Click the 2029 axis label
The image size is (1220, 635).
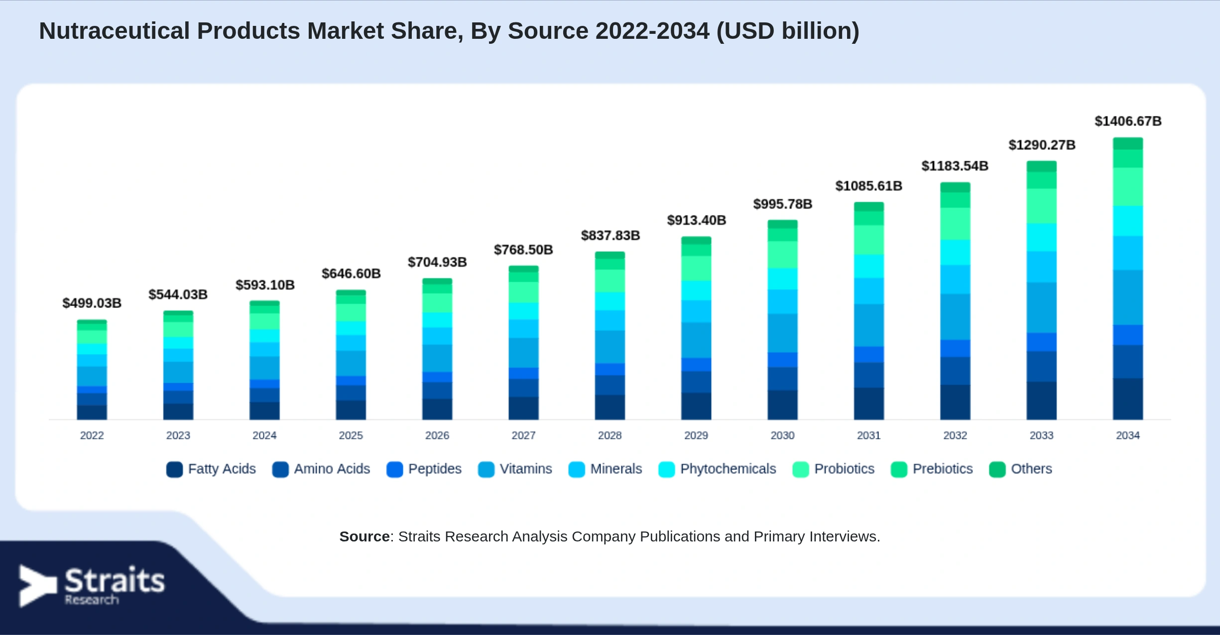(x=696, y=435)
